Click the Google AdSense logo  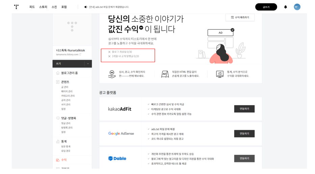[121, 133]
